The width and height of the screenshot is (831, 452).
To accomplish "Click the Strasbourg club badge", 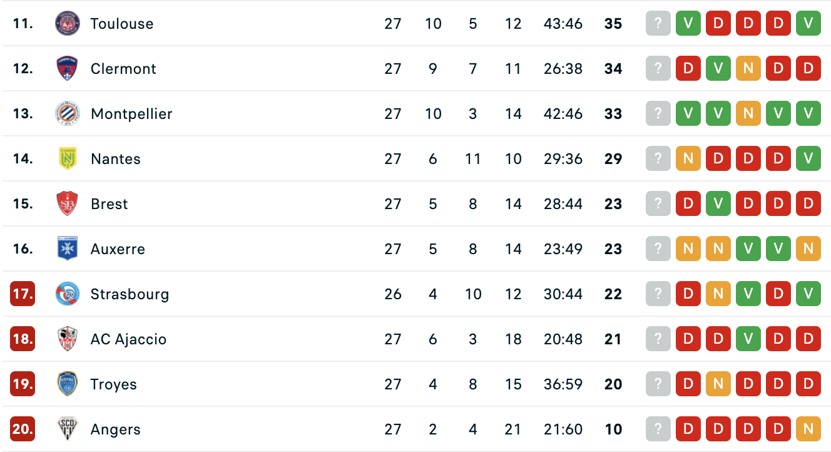I will (67, 294).
